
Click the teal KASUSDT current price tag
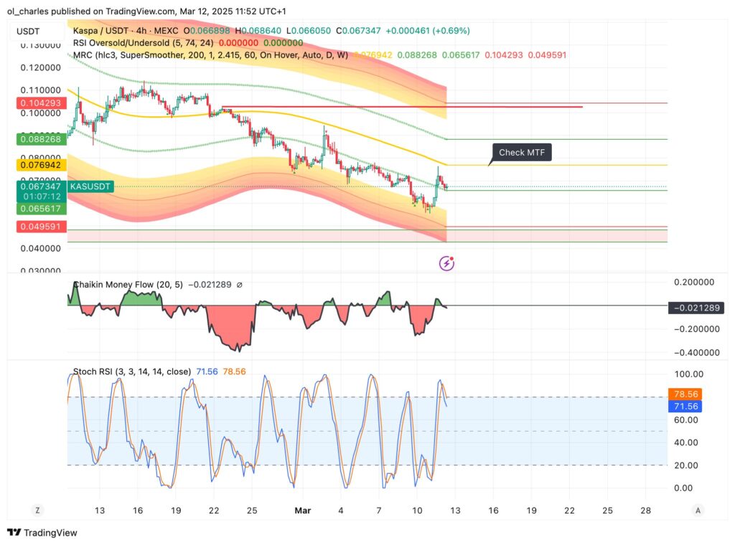pyautogui.click(x=92, y=186)
